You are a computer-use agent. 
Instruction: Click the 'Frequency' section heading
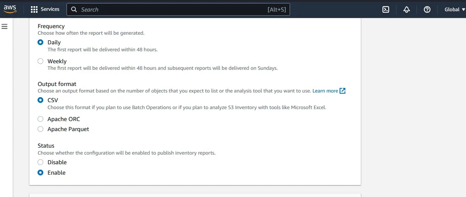click(51, 26)
